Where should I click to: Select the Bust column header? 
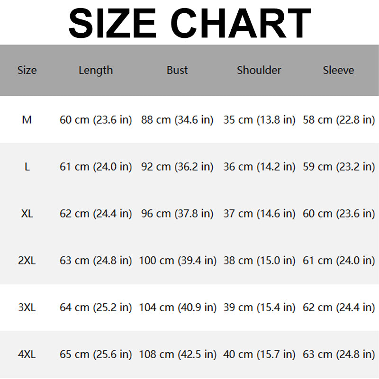tap(177, 71)
